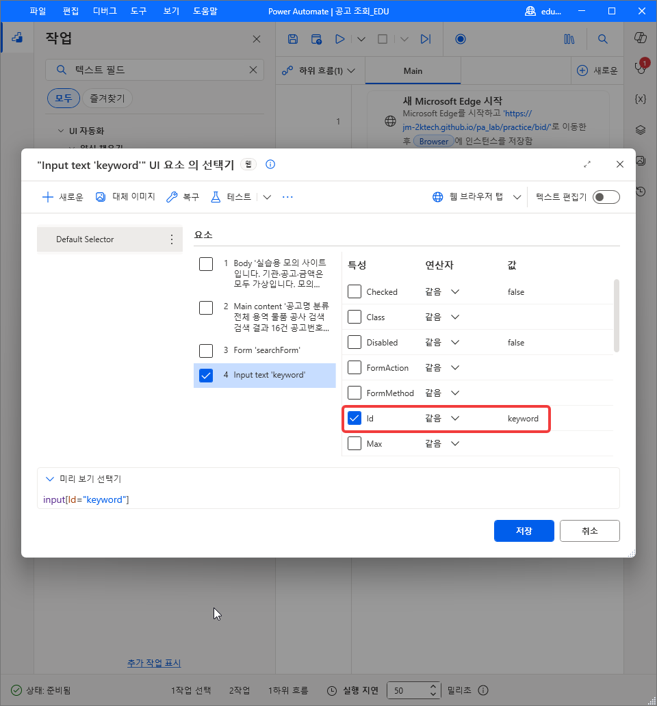
Task: Select the Main subflow tab
Action: (x=413, y=70)
